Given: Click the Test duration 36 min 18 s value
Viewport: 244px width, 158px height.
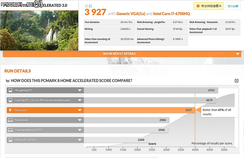Looking at the screenshot, I should tap(126, 22).
